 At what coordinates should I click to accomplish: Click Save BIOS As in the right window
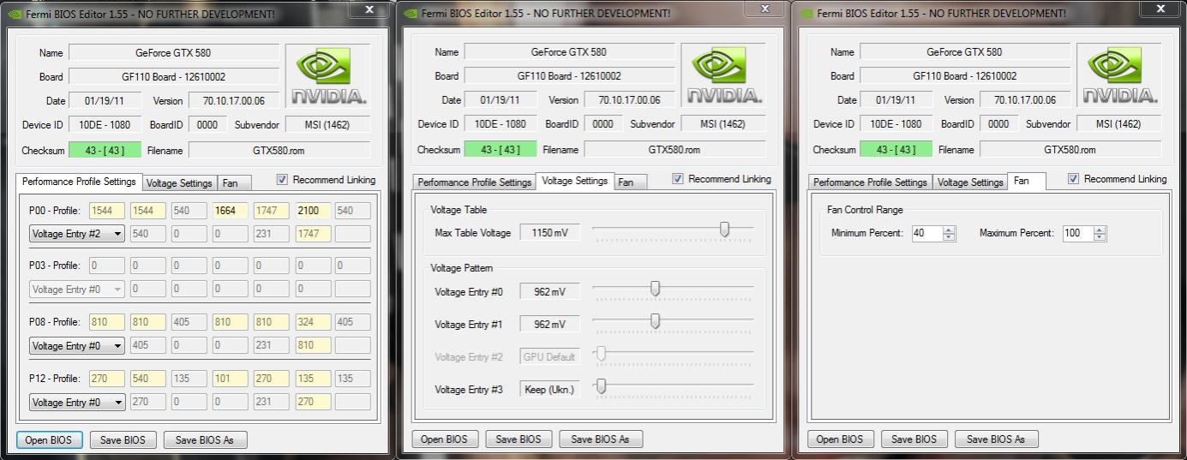tap(996, 439)
